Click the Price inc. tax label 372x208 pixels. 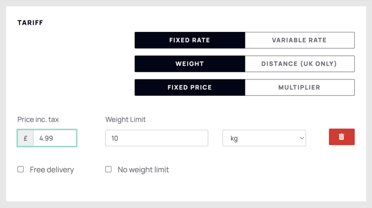point(38,119)
